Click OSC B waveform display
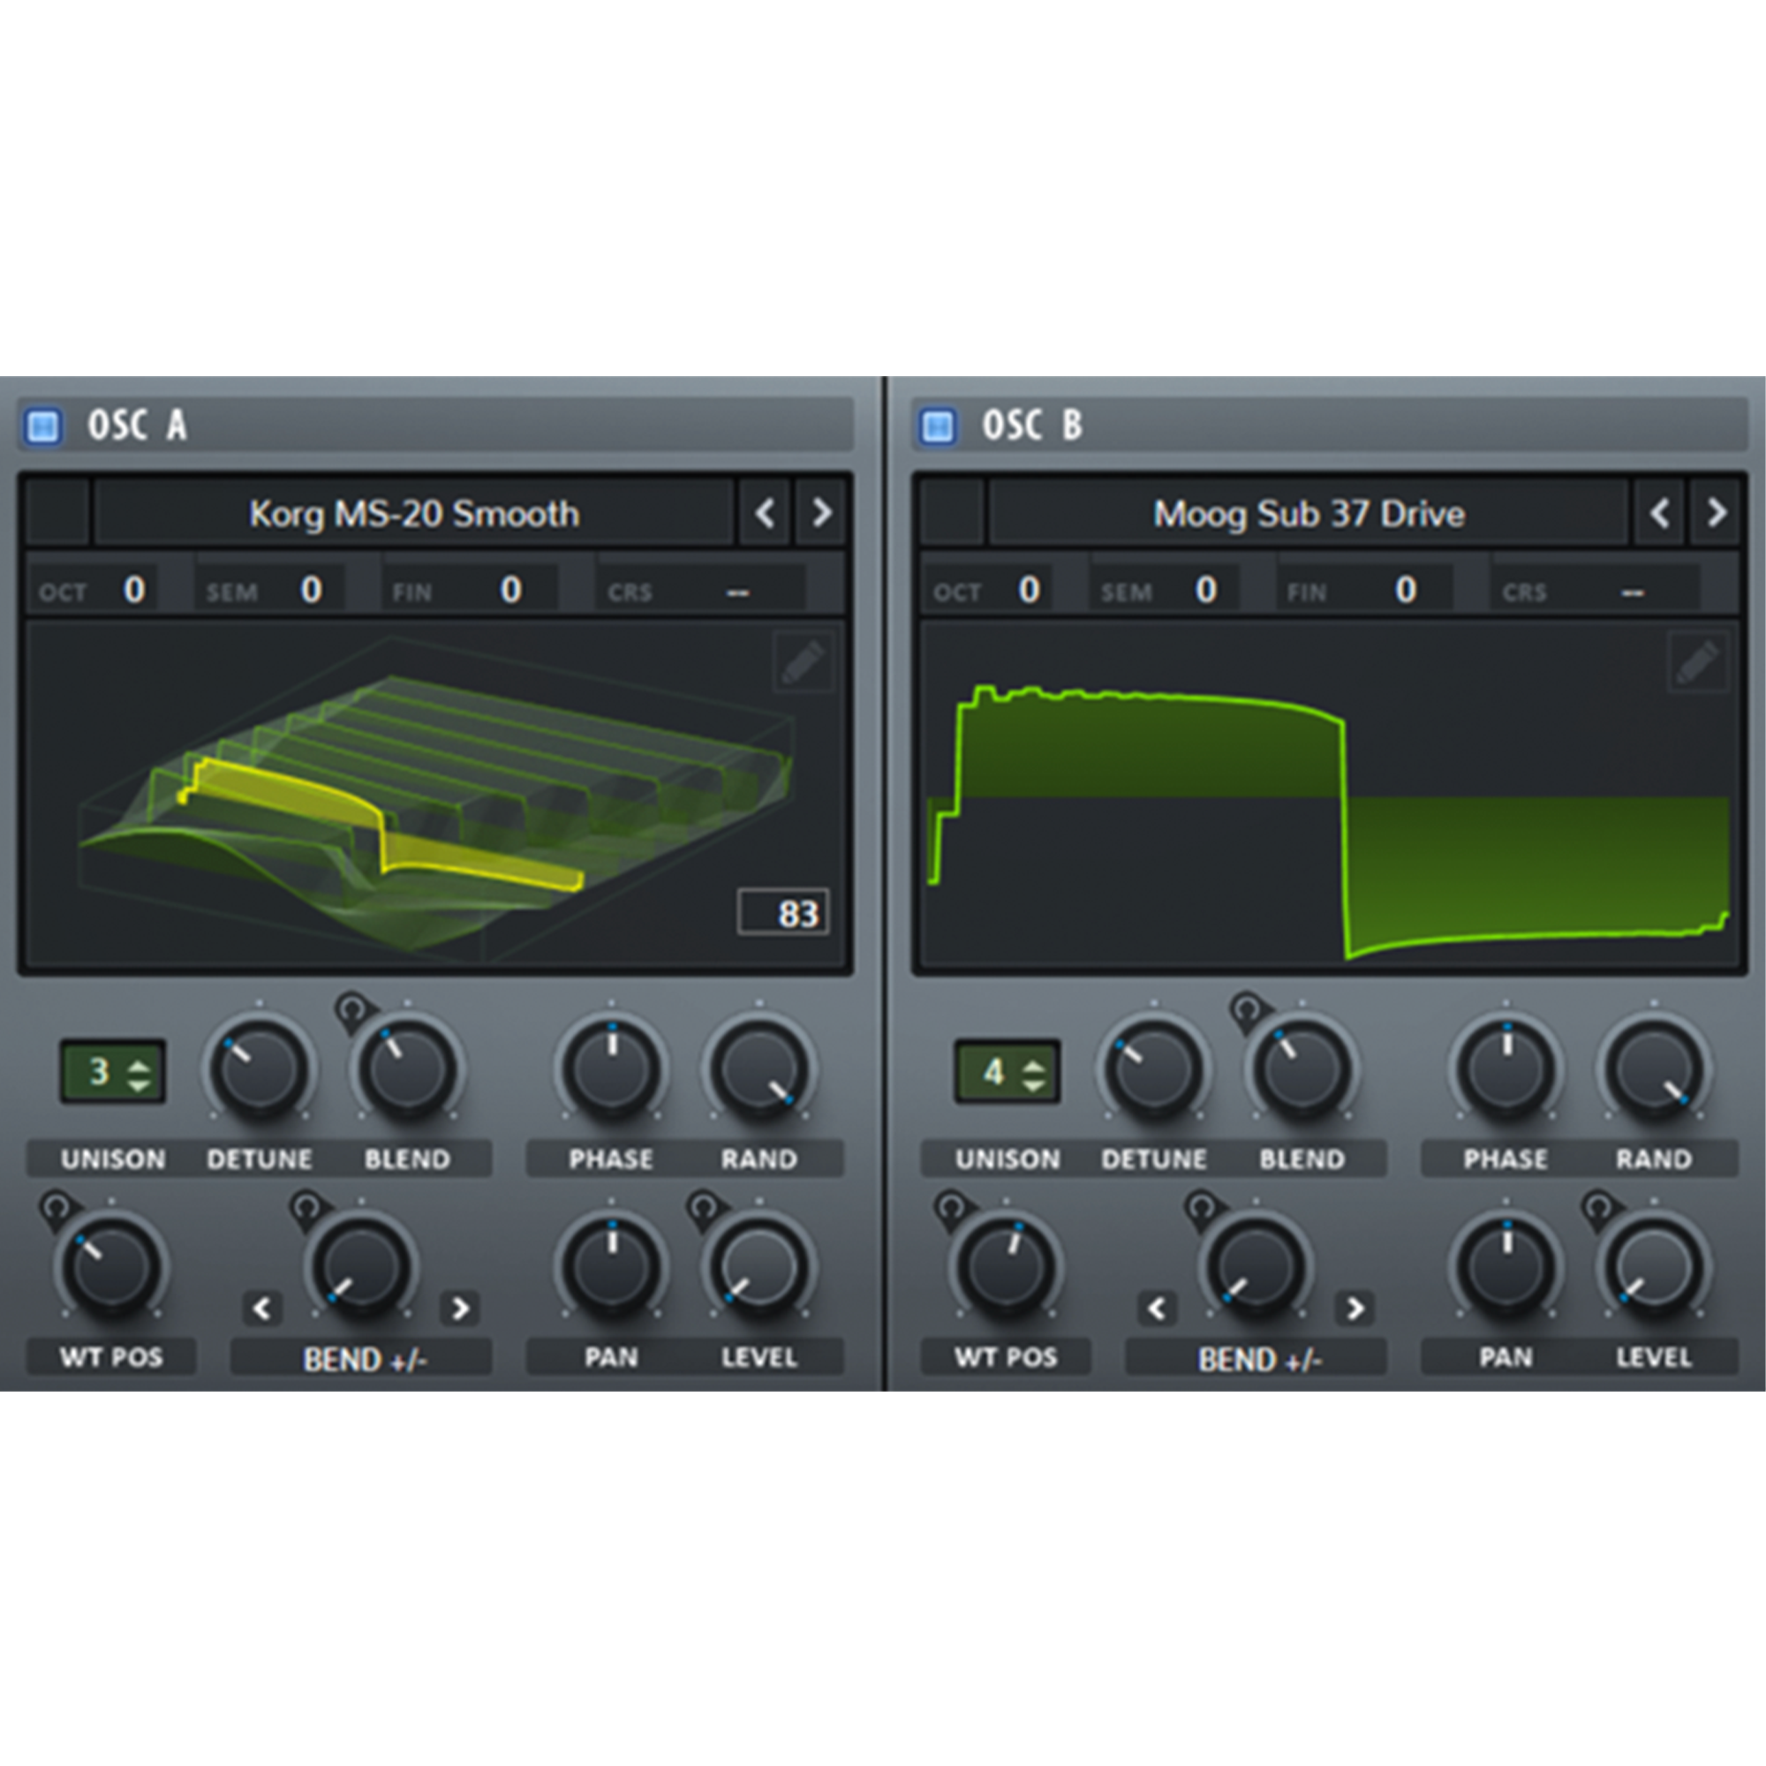The width and height of the screenshot is (1766, 1766). tap(1329, 795)
